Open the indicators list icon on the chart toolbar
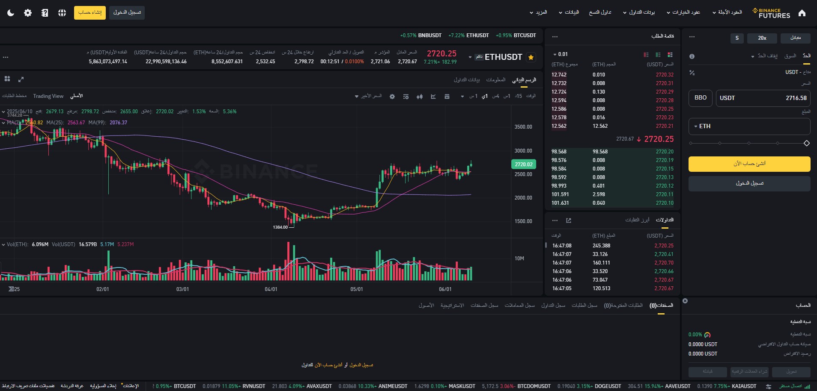Viewport: 817px width, 391px height. (406, 97)
